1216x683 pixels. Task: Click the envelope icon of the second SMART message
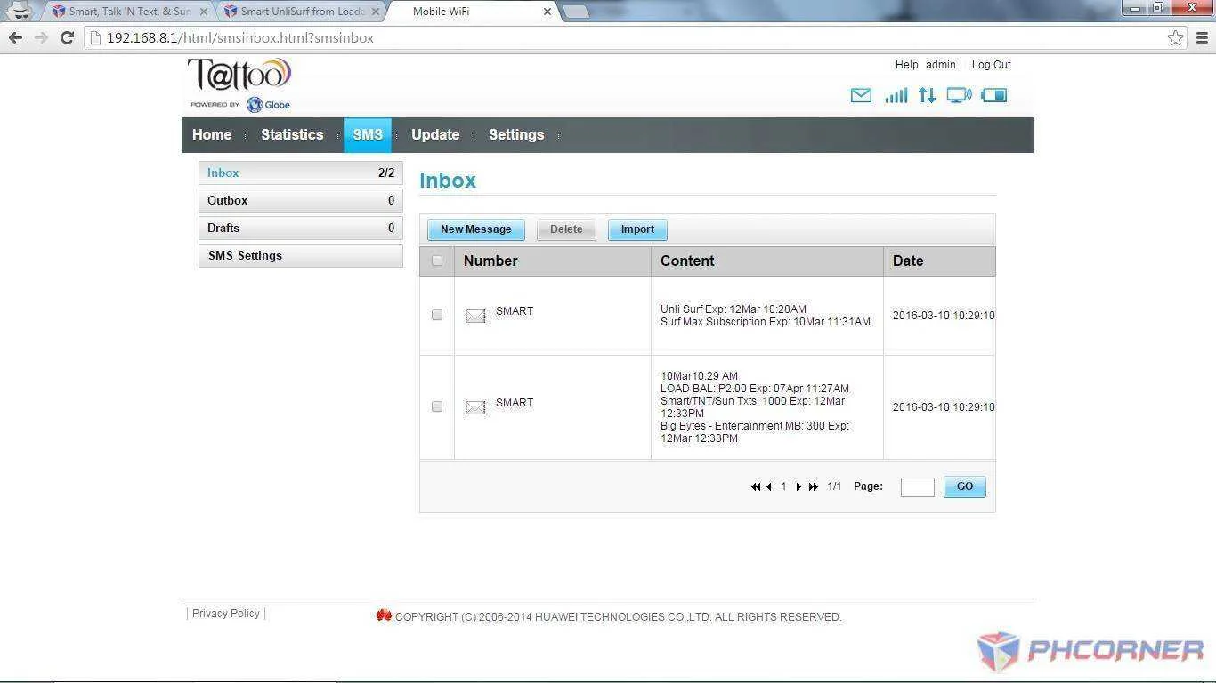point(475,407)
